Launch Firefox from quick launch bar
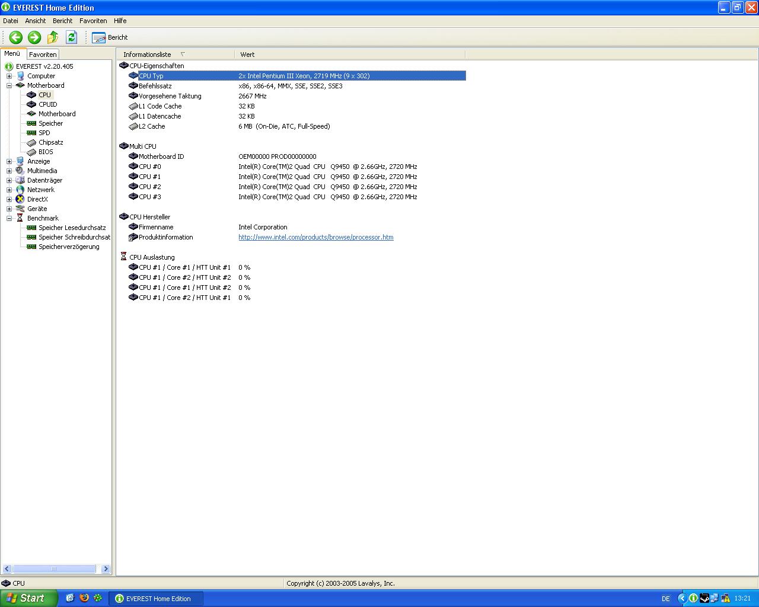Viewport: 759px width, 607px height. point(84,598)
